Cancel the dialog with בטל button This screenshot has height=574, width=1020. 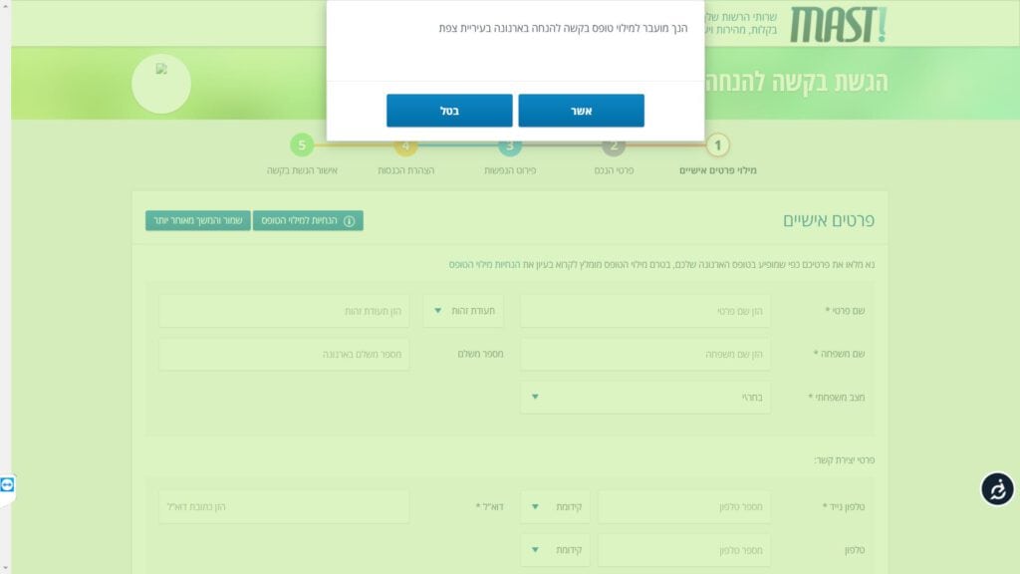tap(449, 111)
